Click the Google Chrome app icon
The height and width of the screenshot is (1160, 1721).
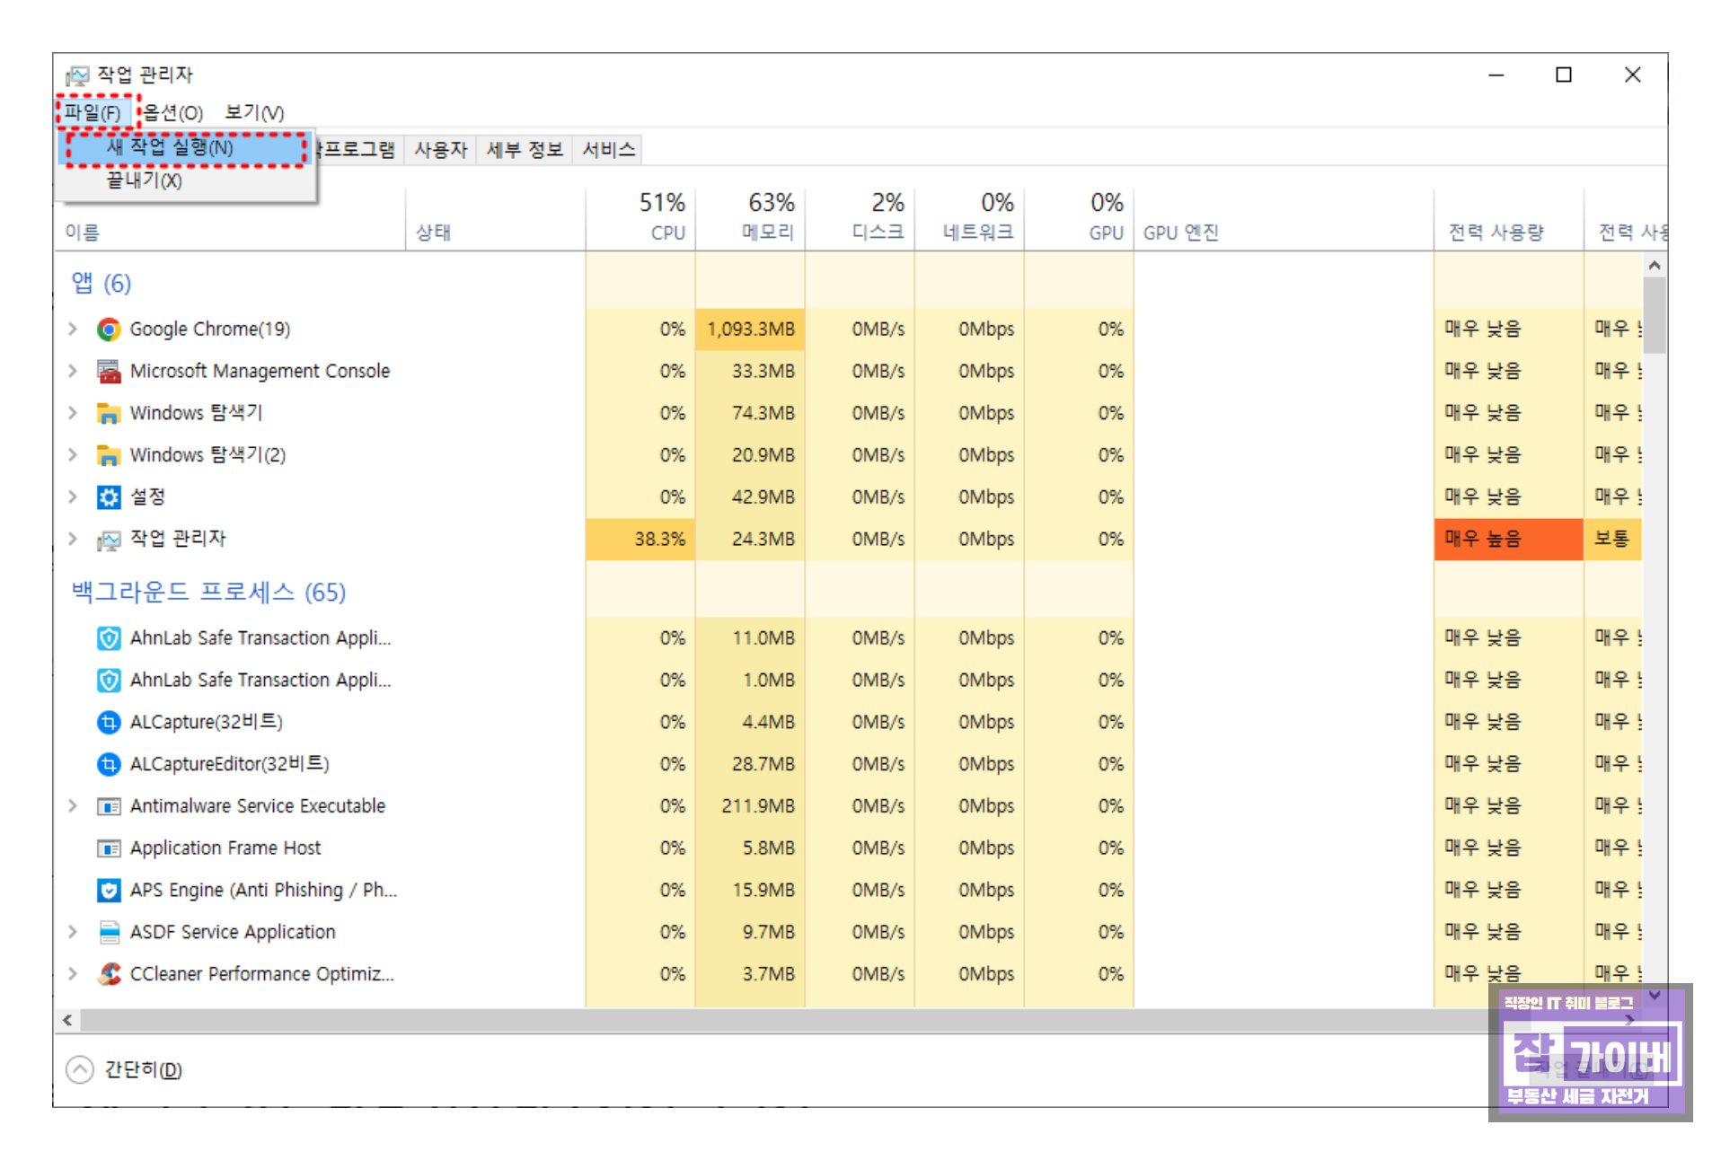[x=109, y=330]
